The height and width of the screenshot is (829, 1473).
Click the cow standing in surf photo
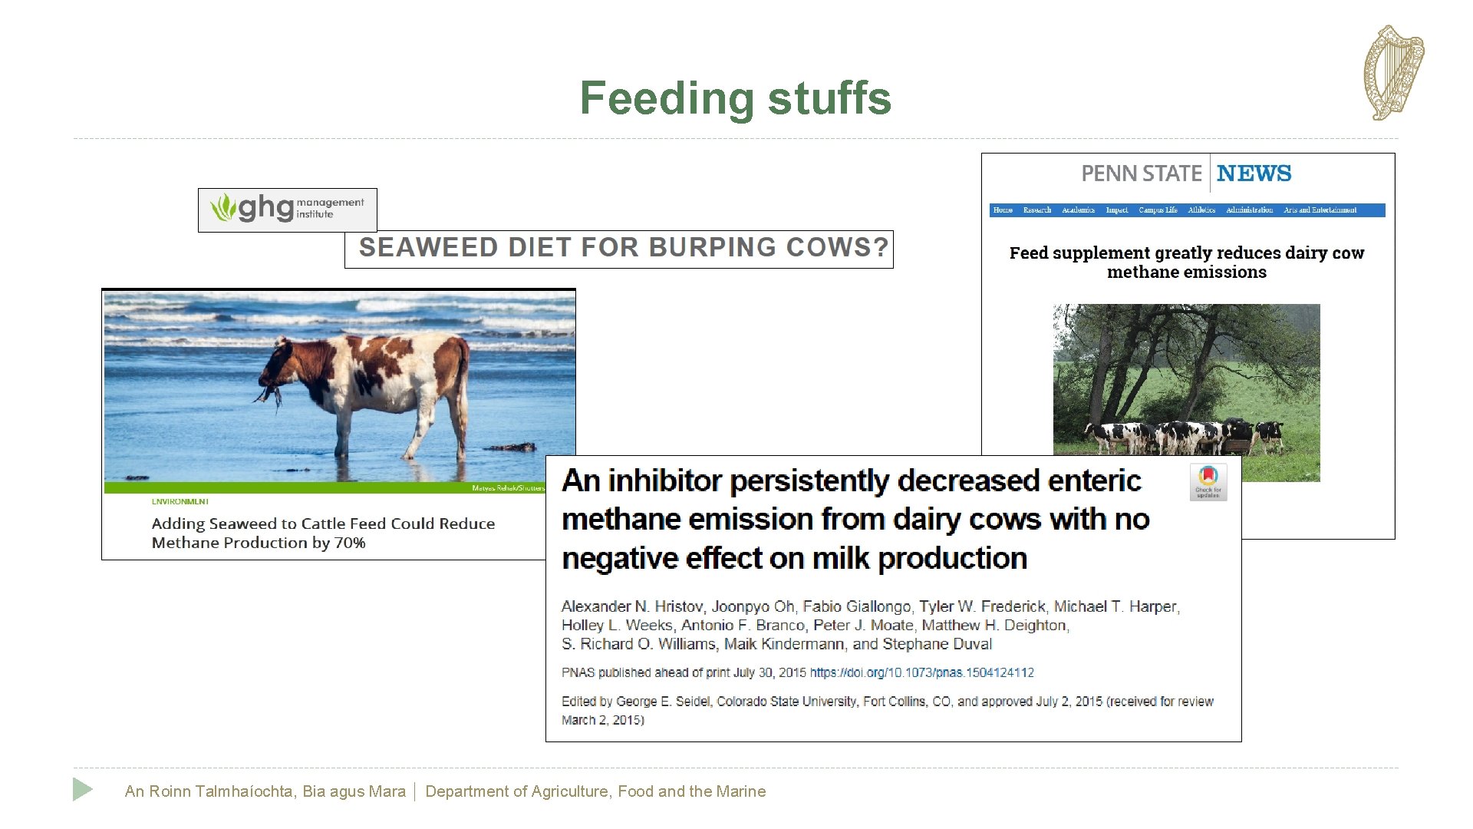coord(339,392)
